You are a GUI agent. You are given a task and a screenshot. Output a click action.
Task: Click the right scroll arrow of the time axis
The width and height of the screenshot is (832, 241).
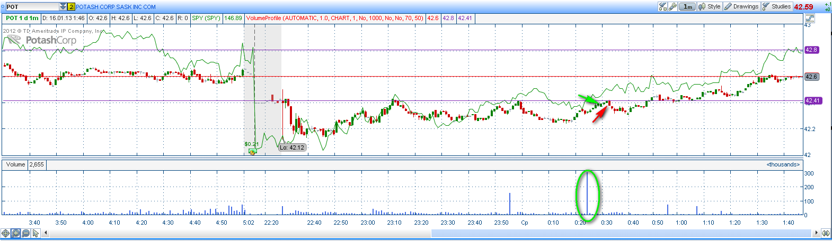point(816,233)
